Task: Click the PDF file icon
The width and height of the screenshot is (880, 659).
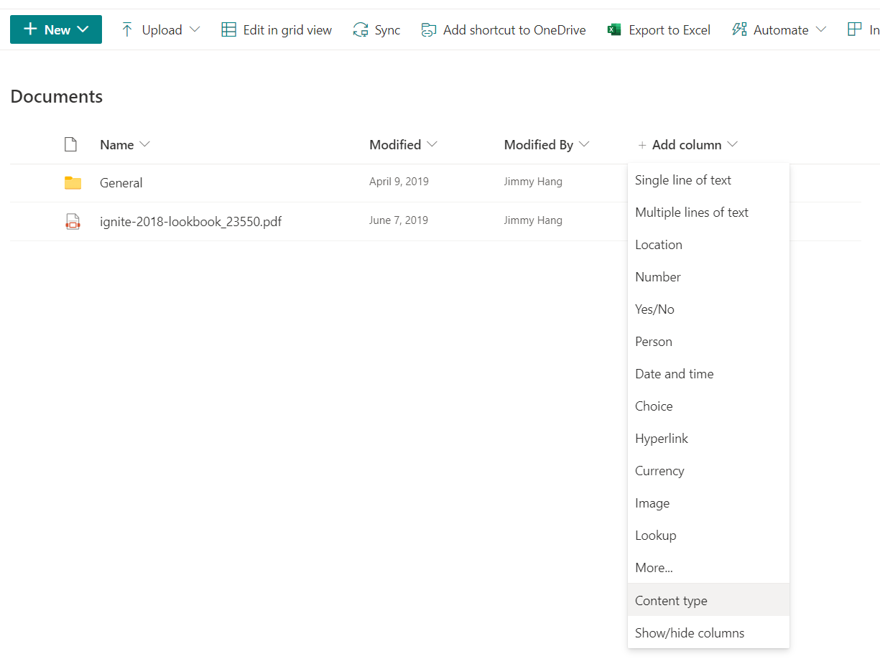Action: point(73,221)
